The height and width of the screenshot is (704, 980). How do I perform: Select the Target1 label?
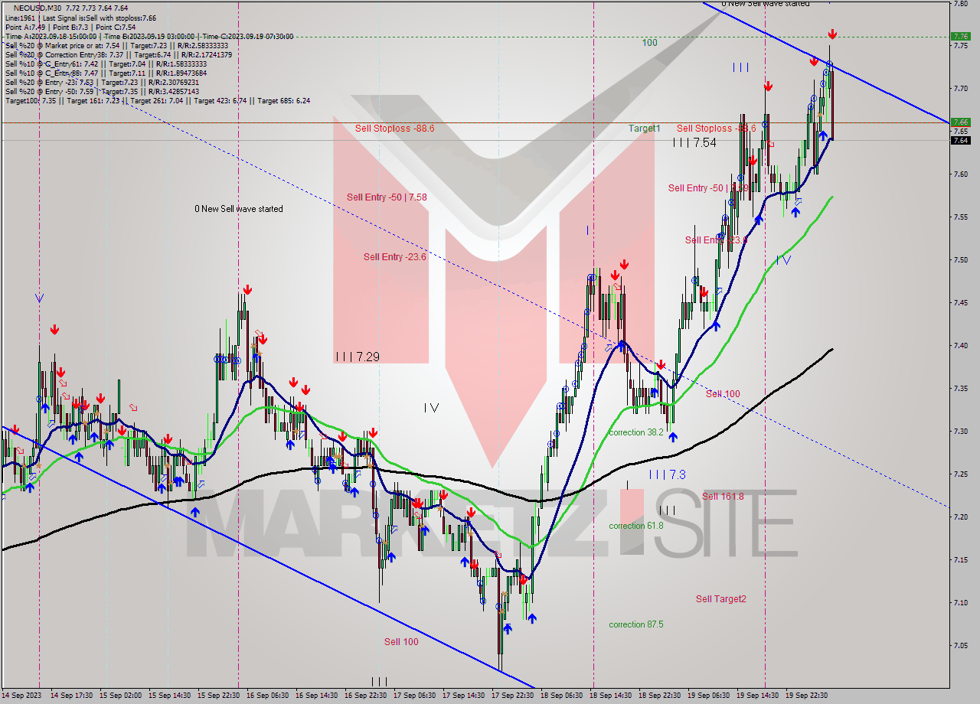click(645, 129)
